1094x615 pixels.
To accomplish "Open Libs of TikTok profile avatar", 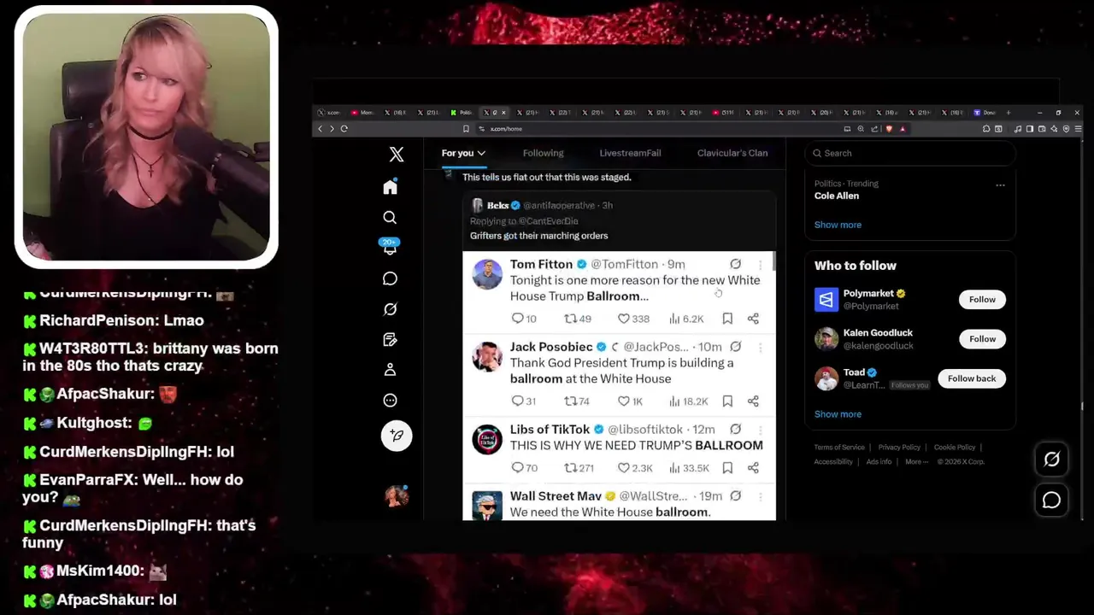I will click(487, 440).
